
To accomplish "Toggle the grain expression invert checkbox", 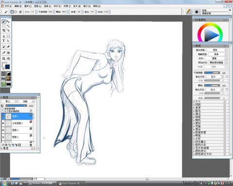I will pyautogui.click(x=227, y=89).
